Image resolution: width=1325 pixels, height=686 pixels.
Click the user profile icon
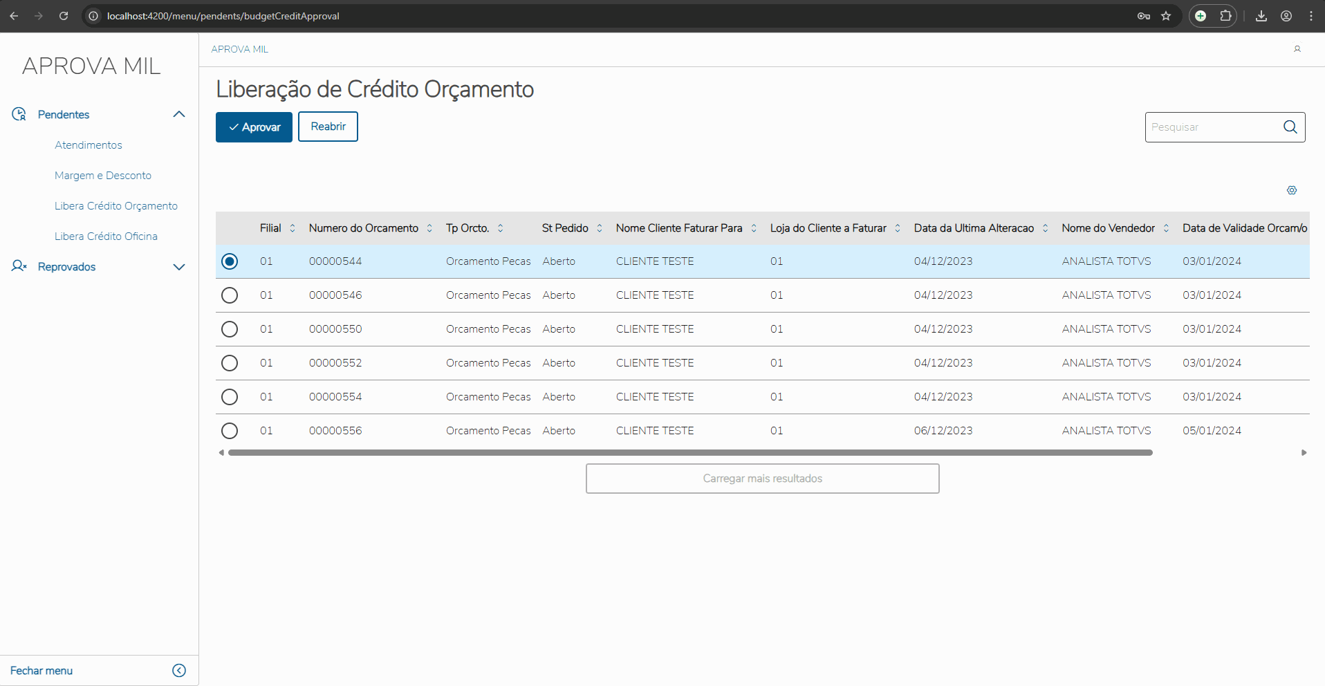tap(1297, 49)
